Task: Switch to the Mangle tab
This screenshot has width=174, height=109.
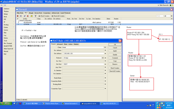Action: click(x=31, y=13)
